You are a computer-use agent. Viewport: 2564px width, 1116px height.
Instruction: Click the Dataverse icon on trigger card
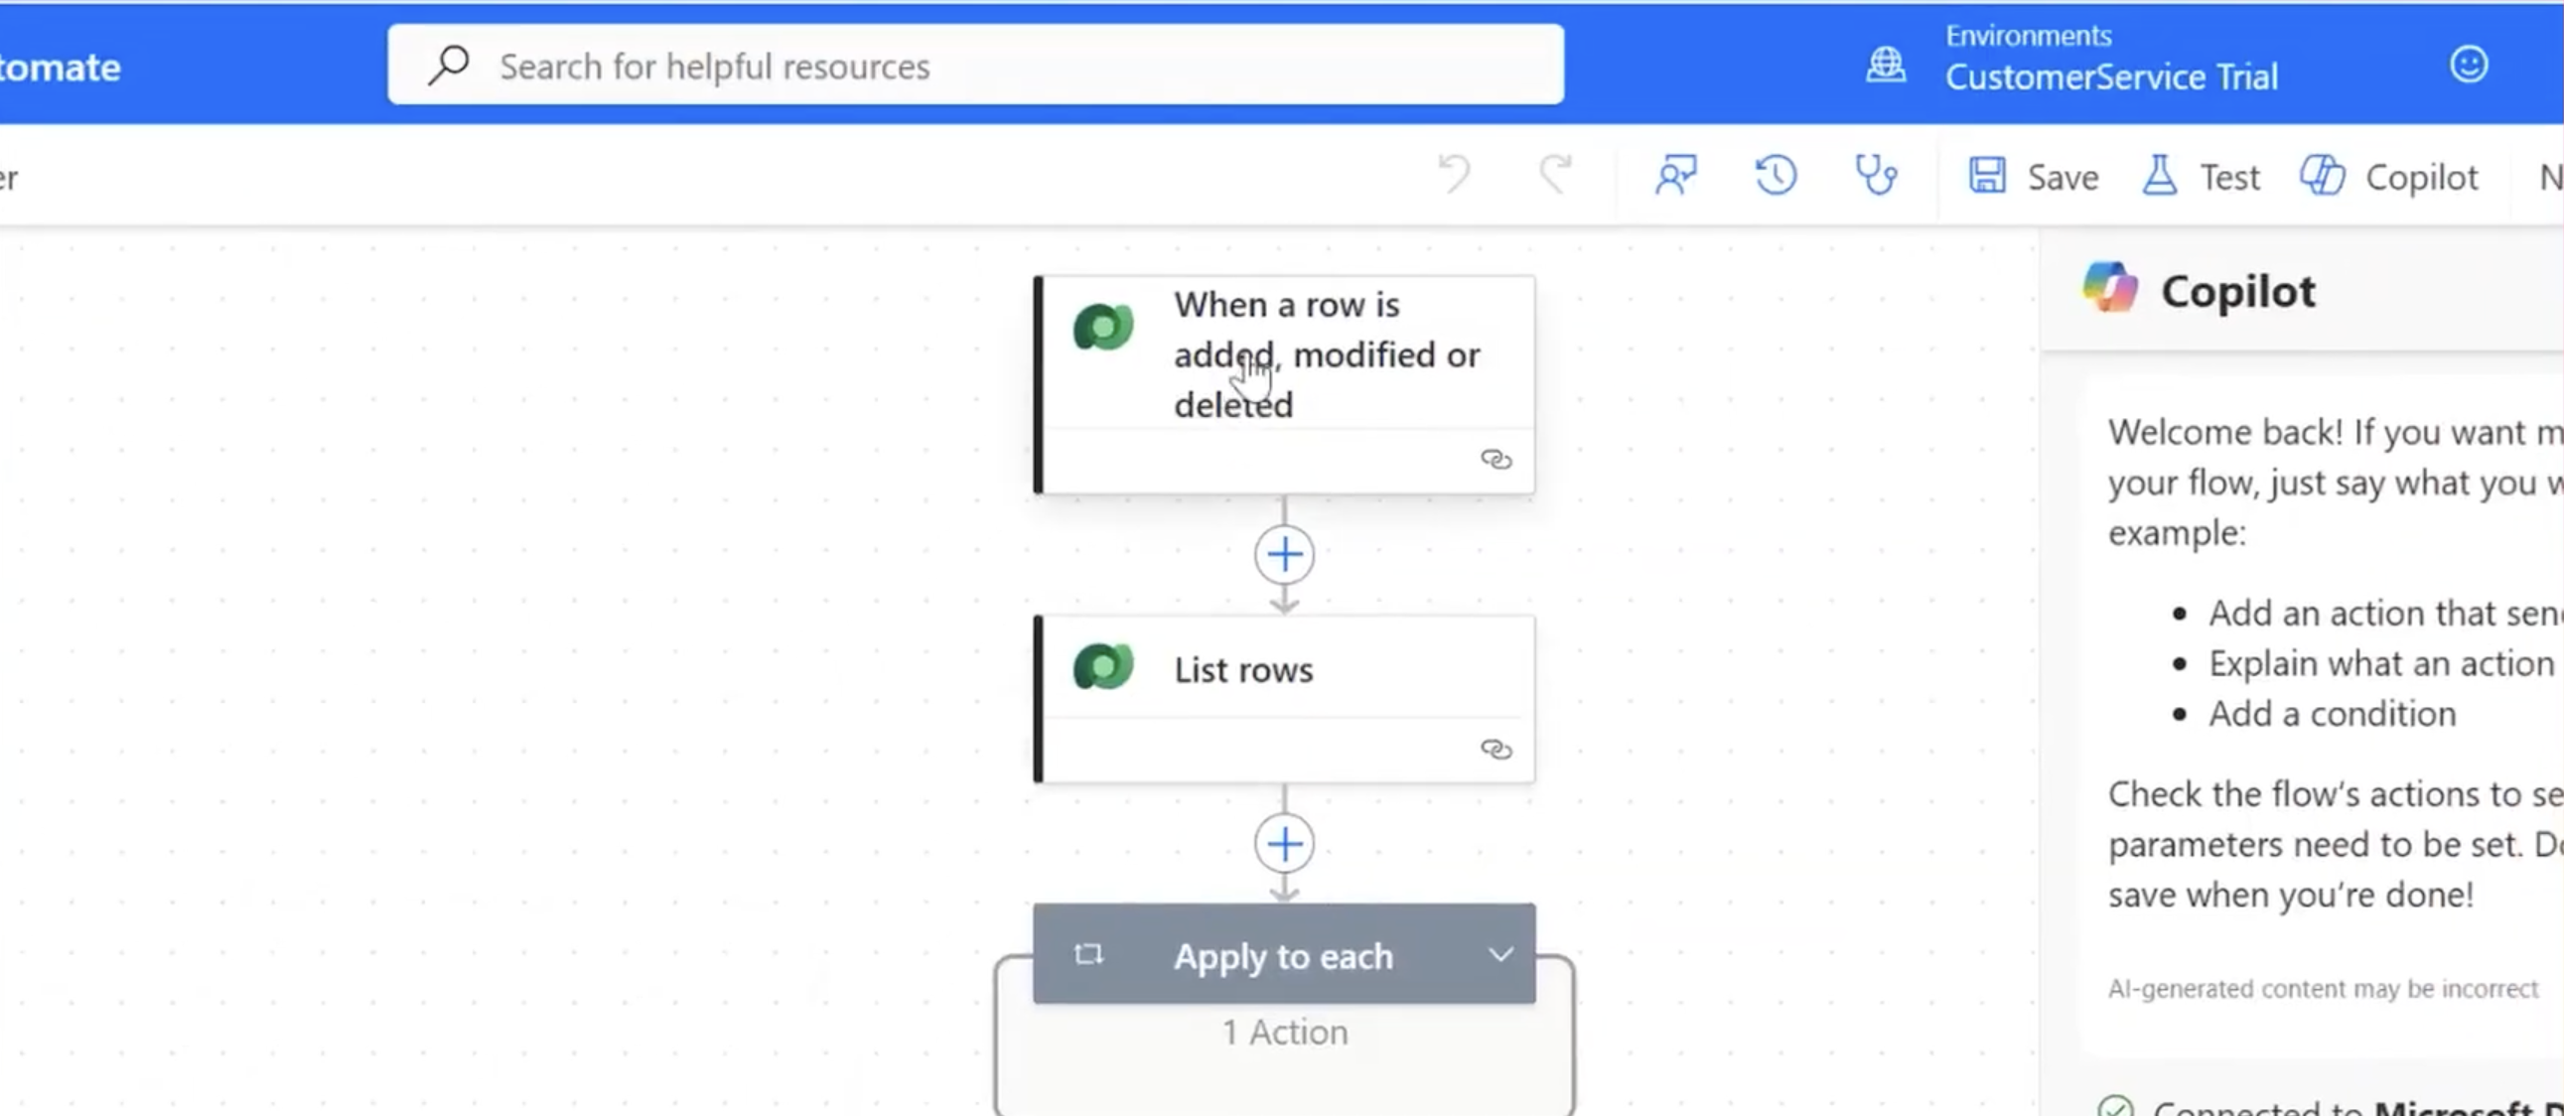click(x=1103, y=328)
